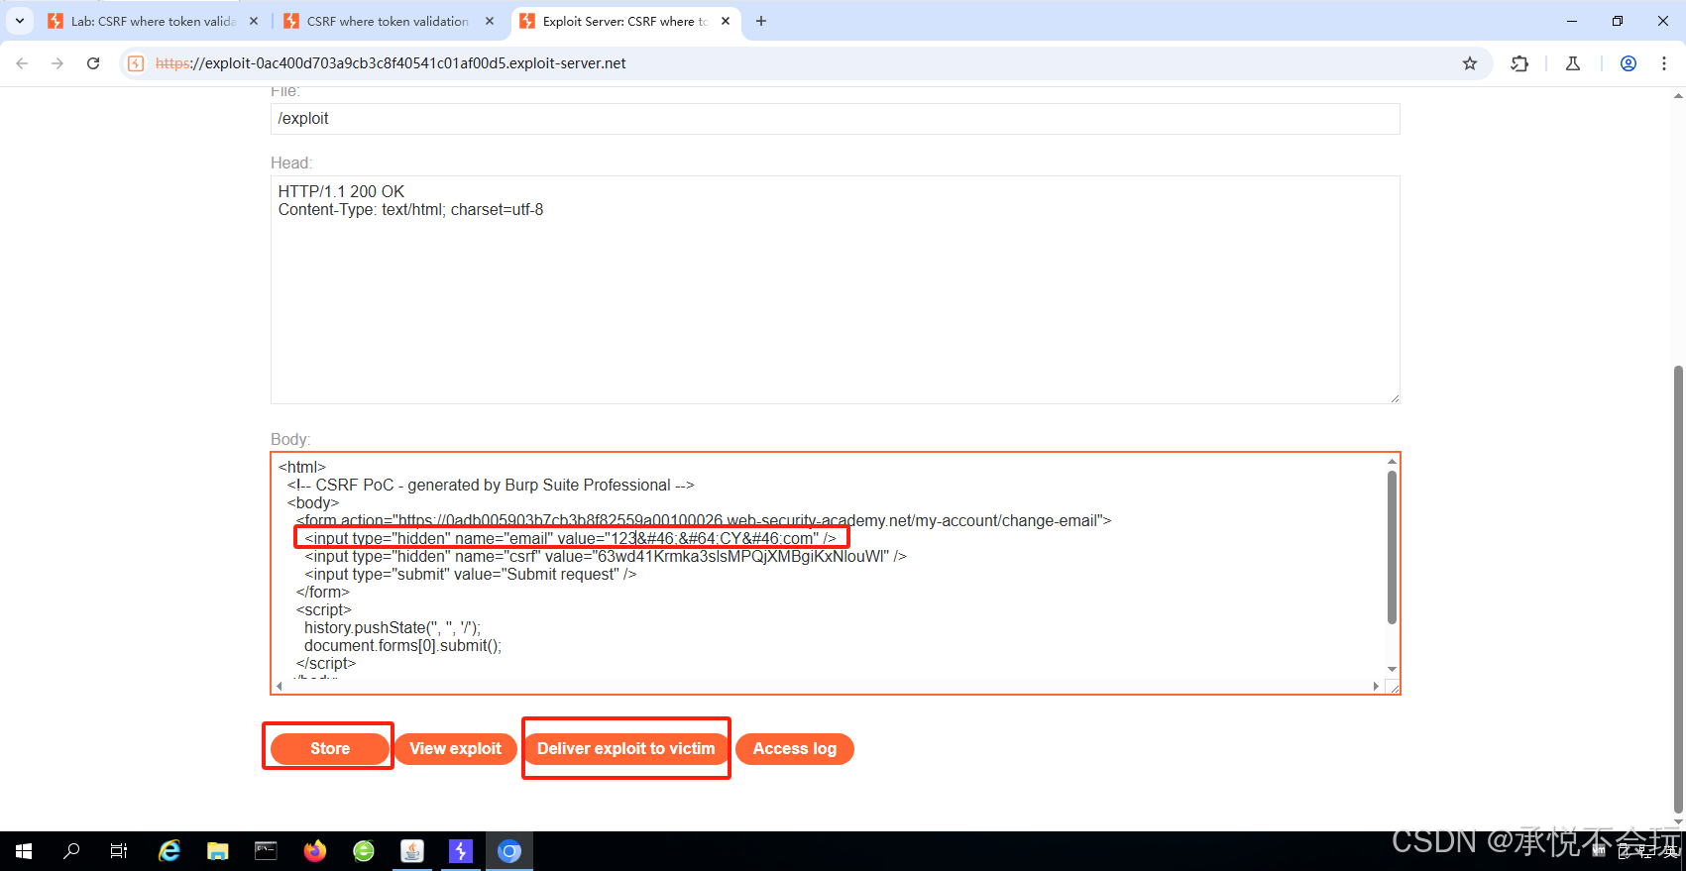Open Chrome Labs flask icon
Image resolution: width=1686 pixels, height=871 pixels.
1573,63
